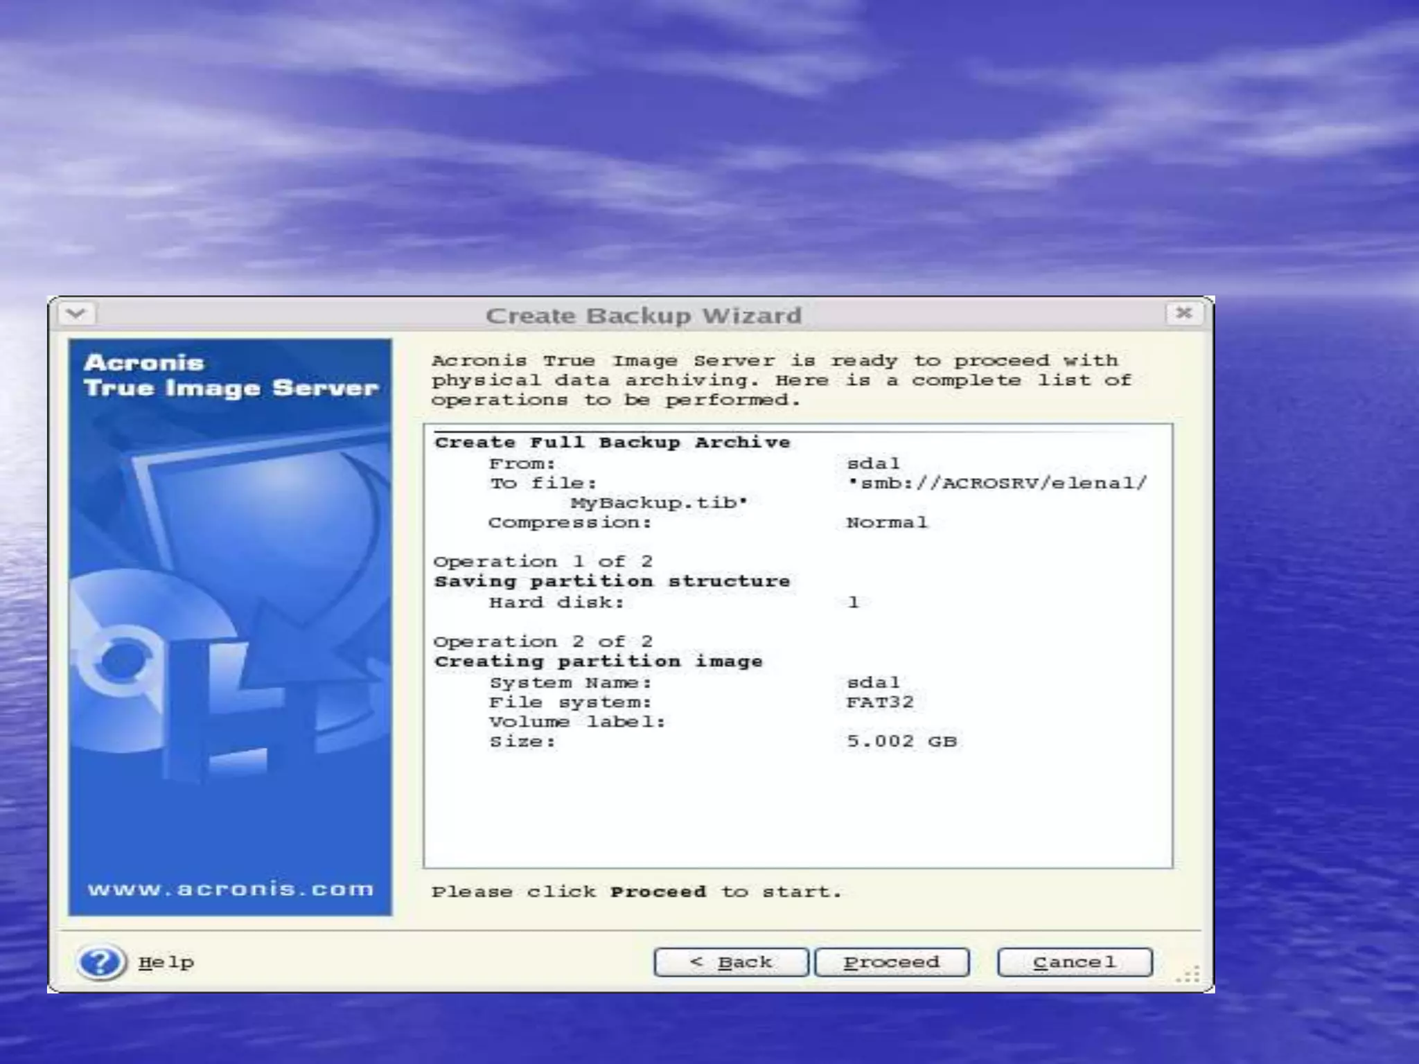Click the Help text label
1419x1064 pixels.
(166, 962)
